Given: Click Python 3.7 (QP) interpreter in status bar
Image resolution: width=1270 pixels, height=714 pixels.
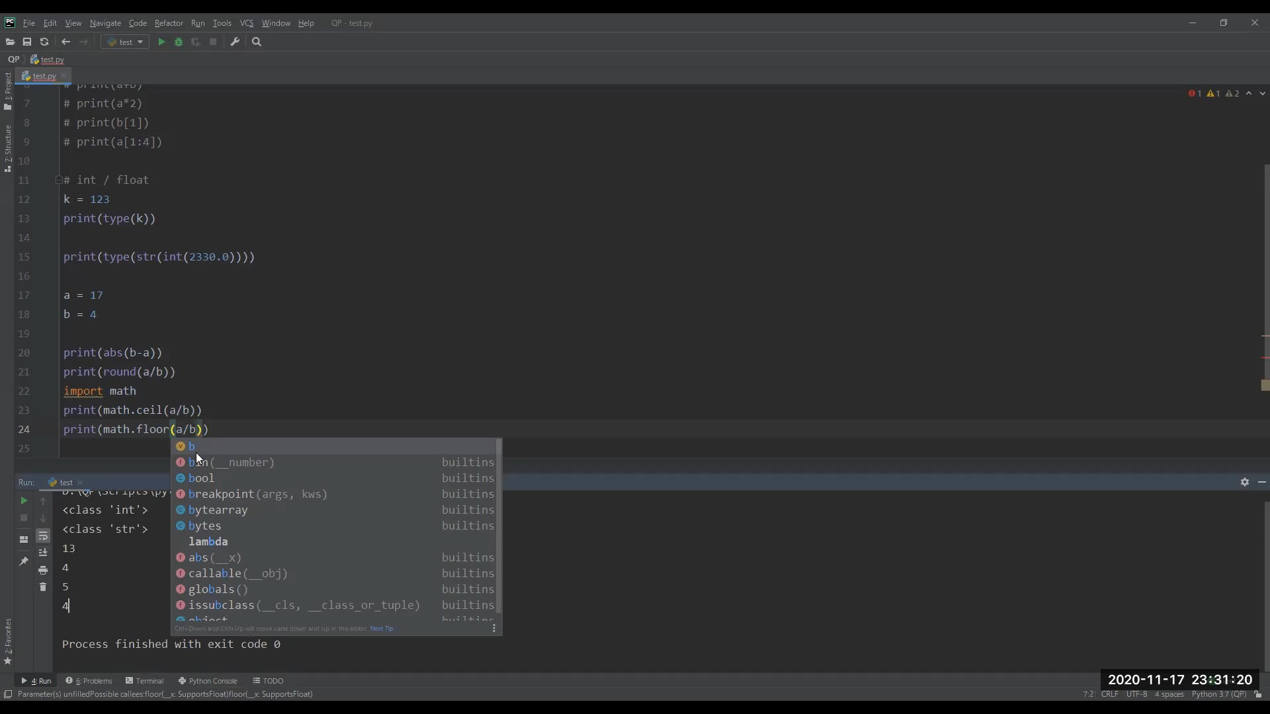Looking at the screenshot, I should tap(1218, 694).
